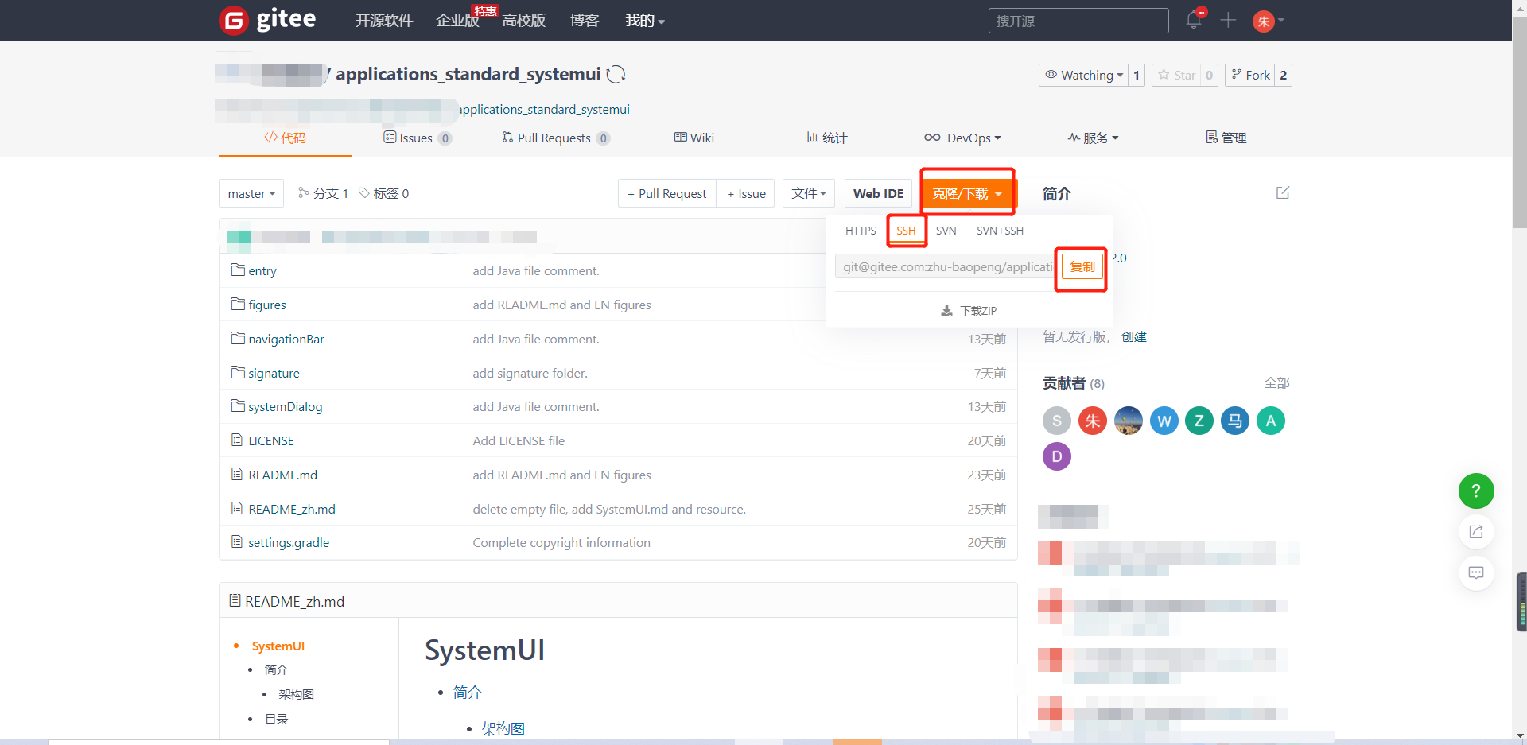Open the Watching dropdown
Image resolution: width=1527 pixels, height=745 pixels.
click(1084, 75)
